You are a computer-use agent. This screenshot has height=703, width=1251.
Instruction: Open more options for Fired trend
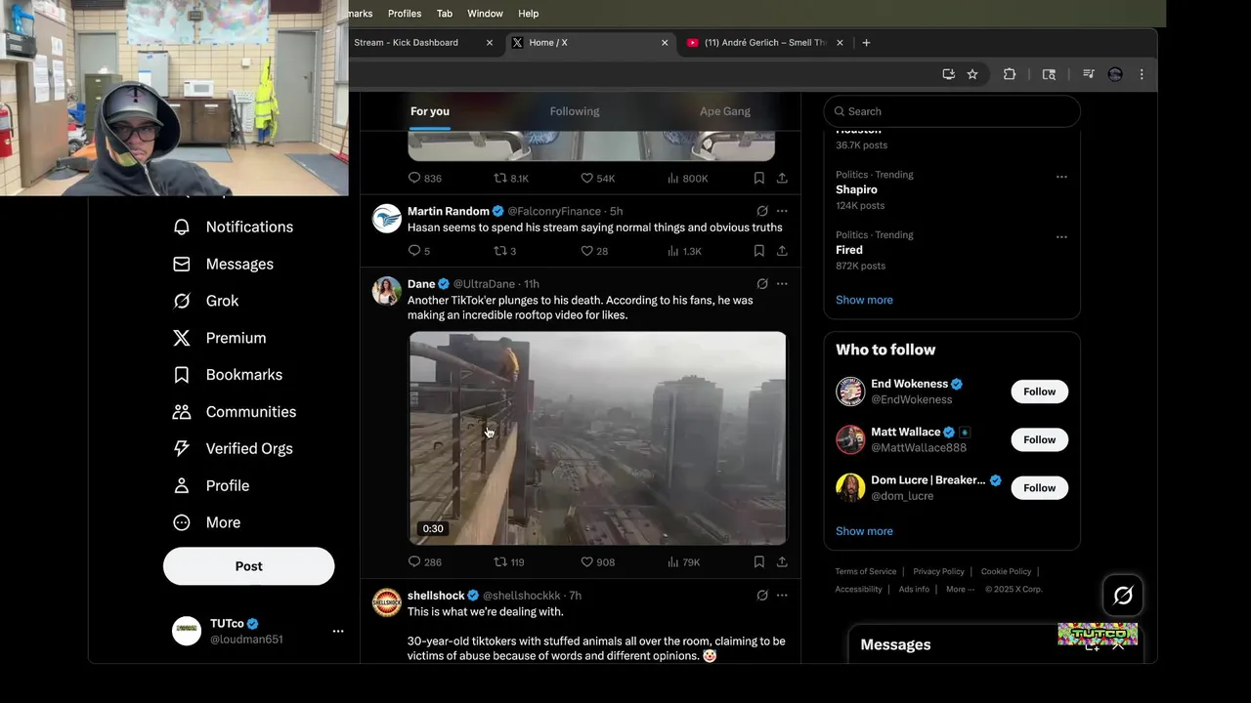coord(1061,236)
